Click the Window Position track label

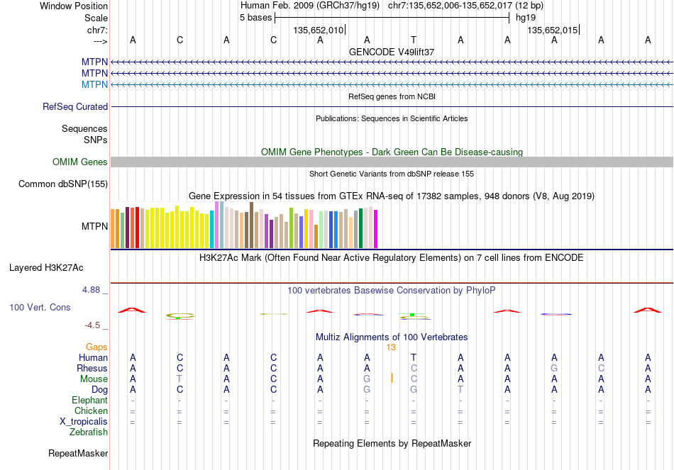pos(74,6)
